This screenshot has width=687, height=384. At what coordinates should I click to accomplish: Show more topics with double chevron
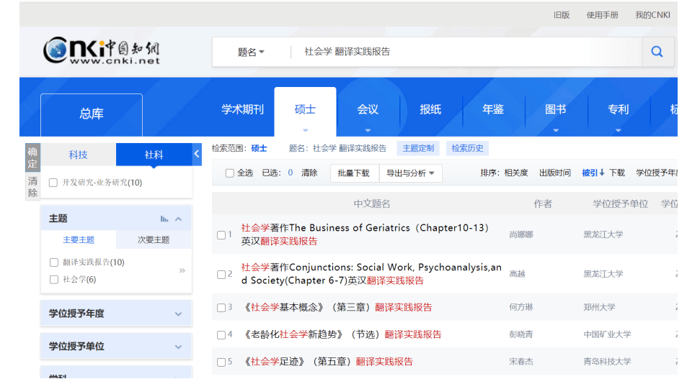point(182,271)
